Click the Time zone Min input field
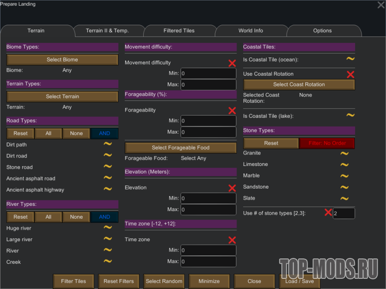 (208, 250)
